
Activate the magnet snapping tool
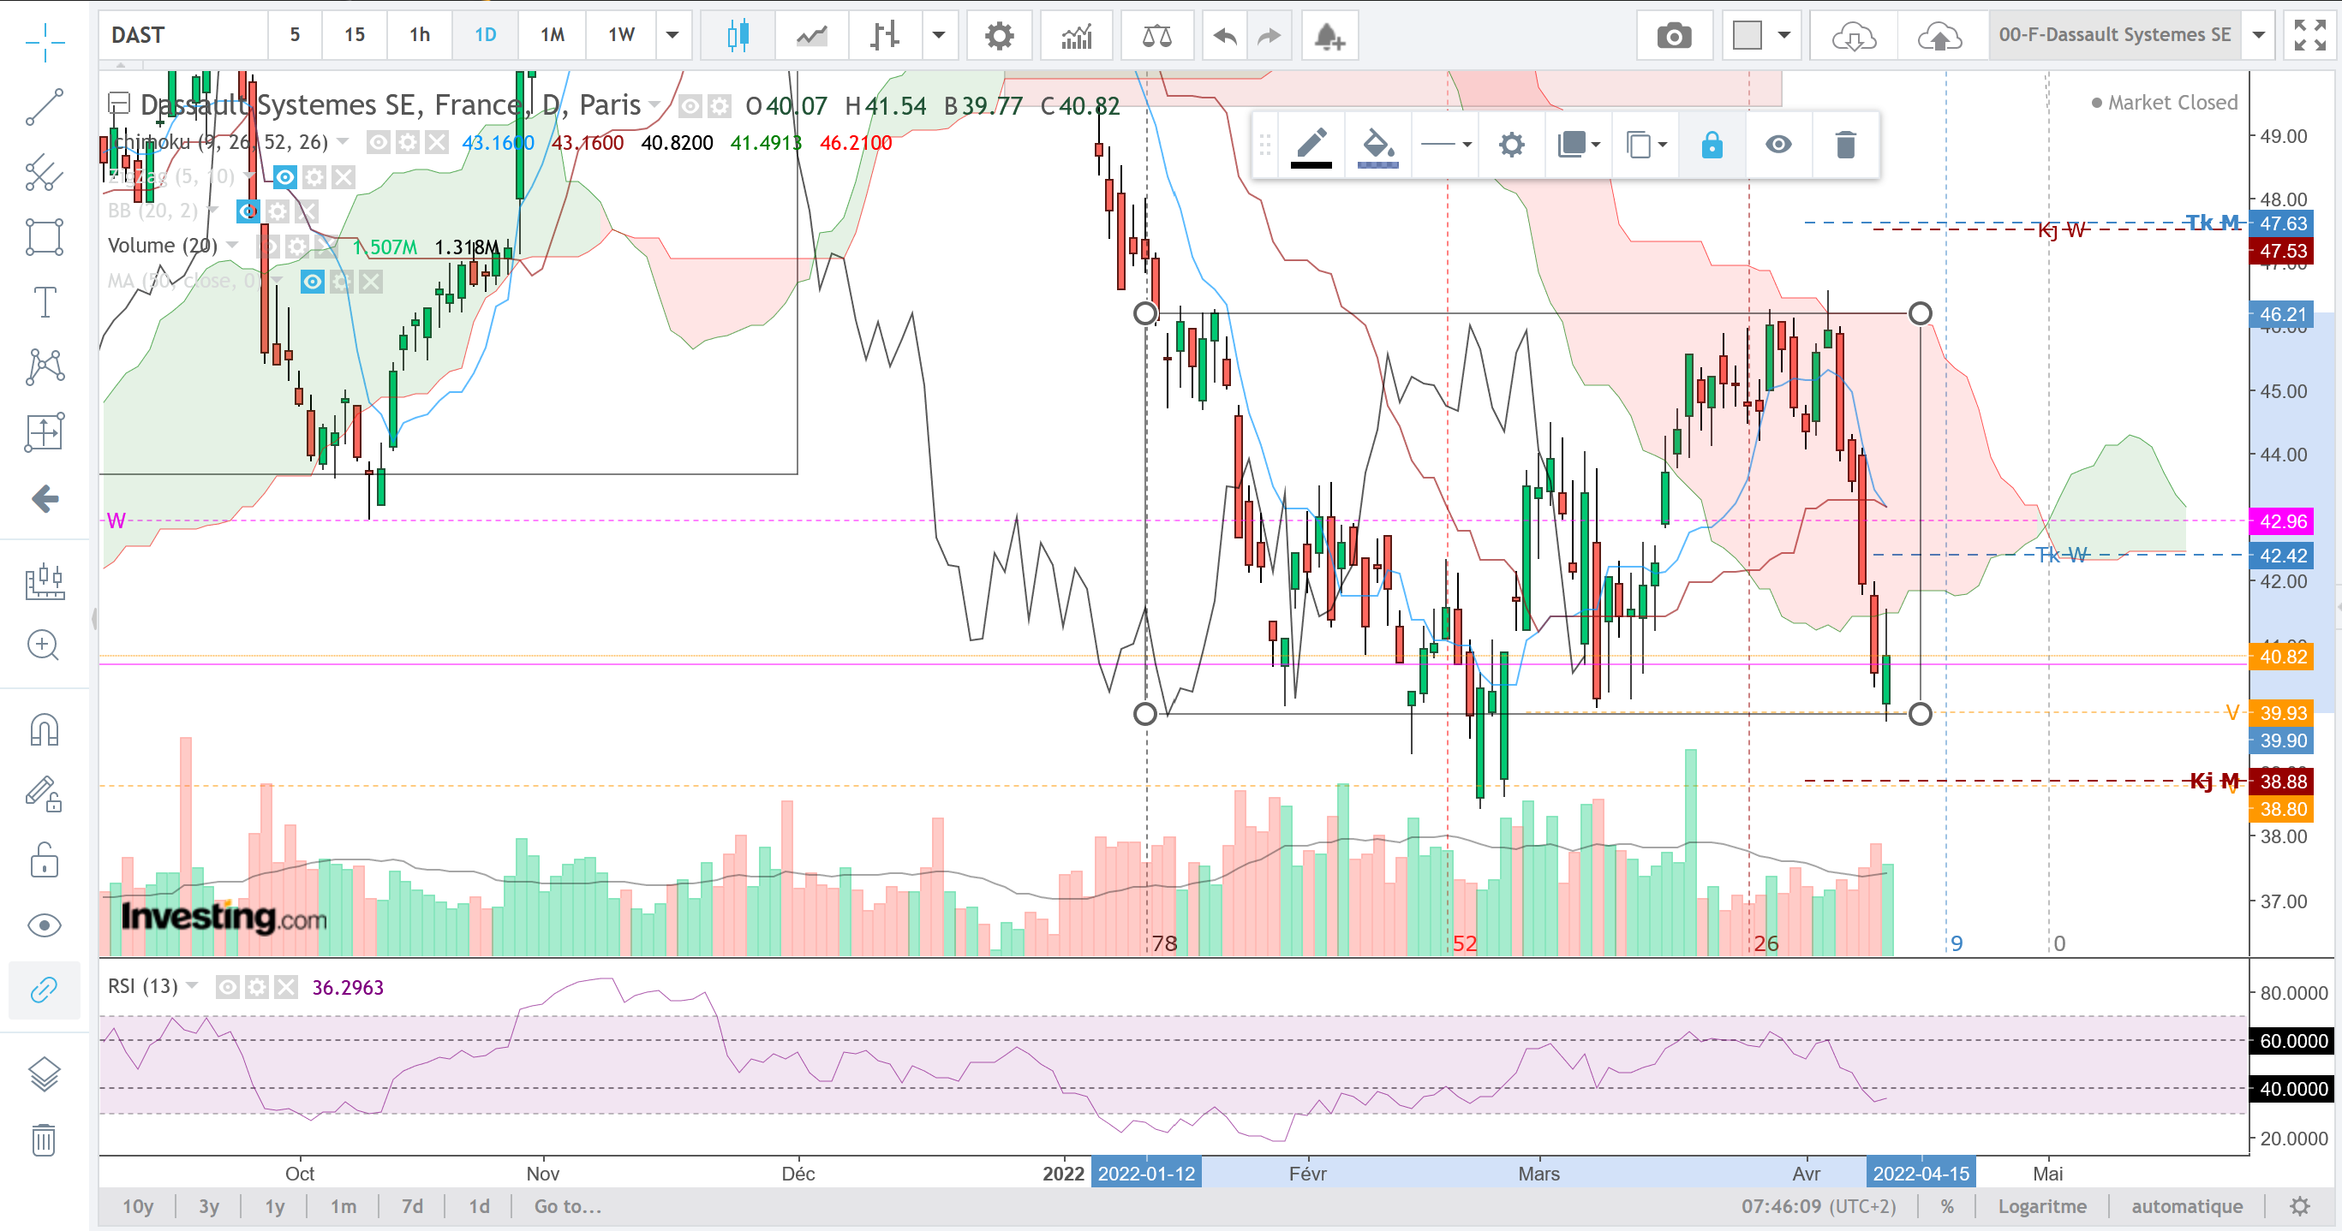click(45, 729)
